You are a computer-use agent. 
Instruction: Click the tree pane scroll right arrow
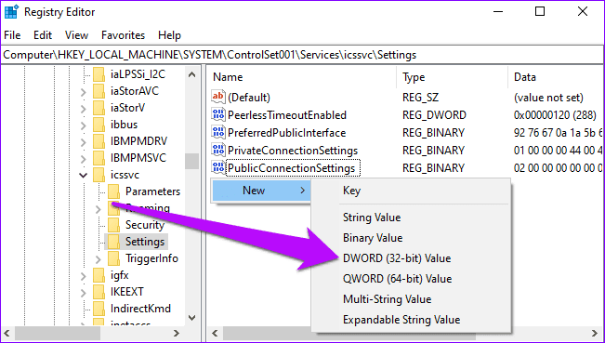tap(176, 333)
